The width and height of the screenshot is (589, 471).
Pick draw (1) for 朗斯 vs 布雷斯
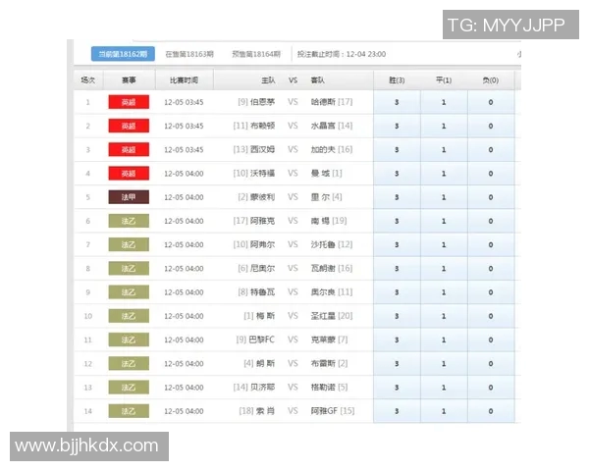(x=444, y=364)
